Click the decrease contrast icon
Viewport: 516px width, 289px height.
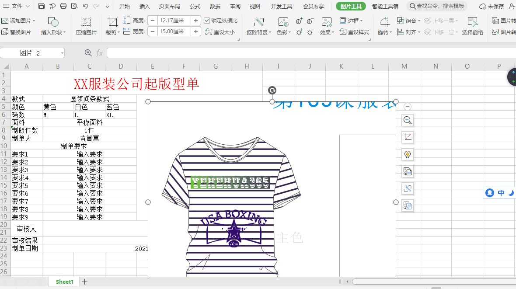point(310,21)
